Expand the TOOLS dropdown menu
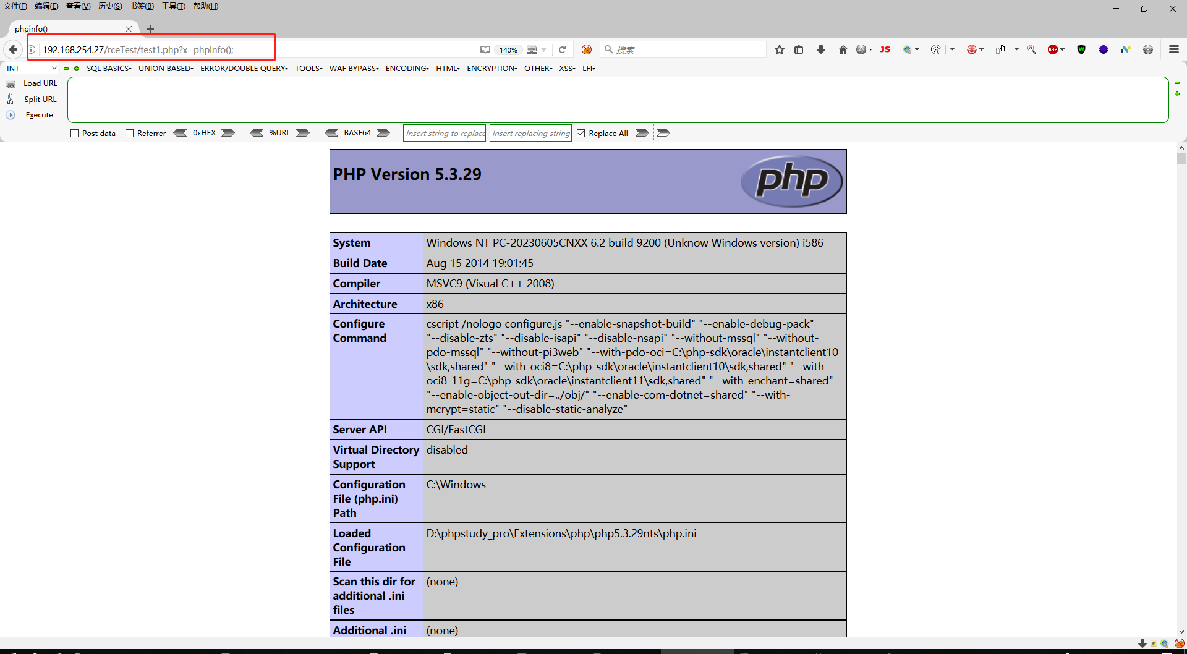 [308, 68]
